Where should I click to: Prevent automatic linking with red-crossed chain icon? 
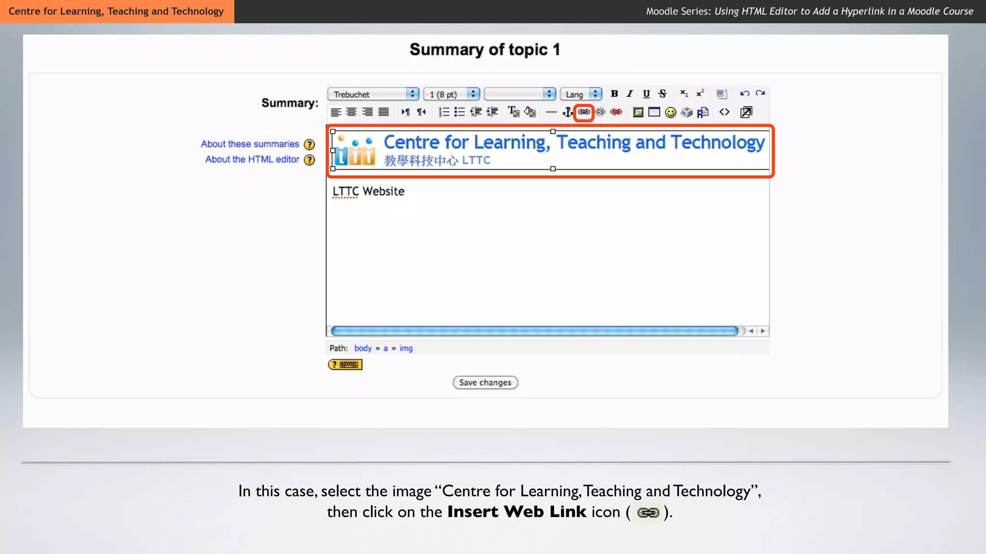coord(616,112)
